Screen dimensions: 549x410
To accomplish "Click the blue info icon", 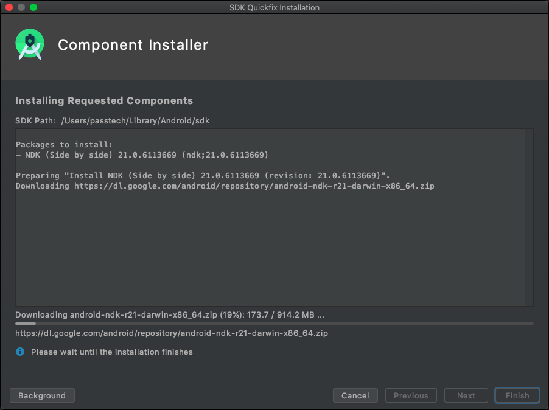I will (20, 352).
